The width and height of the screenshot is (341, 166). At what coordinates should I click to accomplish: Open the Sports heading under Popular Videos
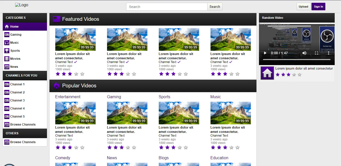click(164, 97)
